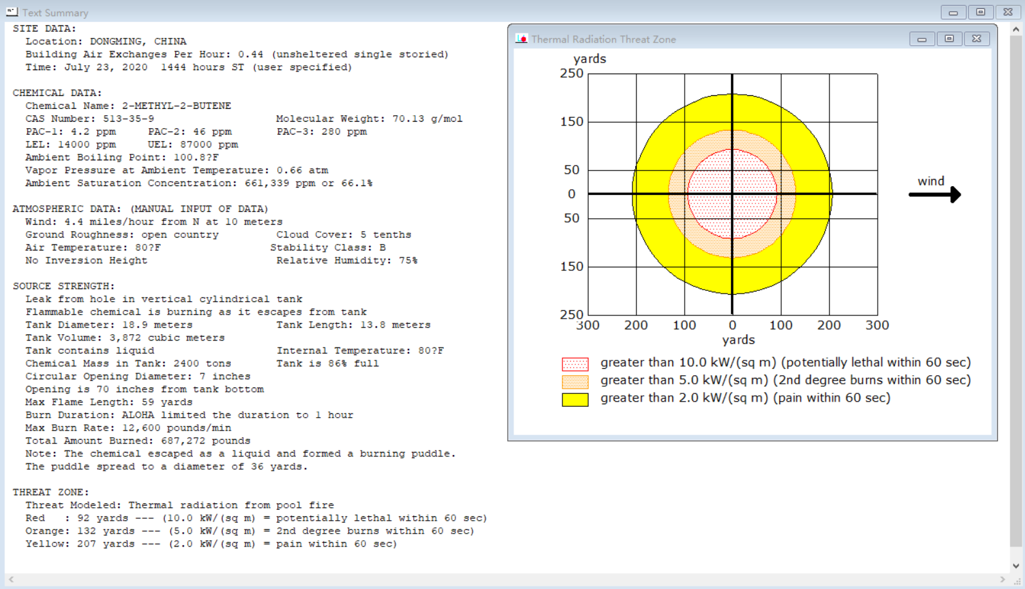
Task: Click 'Cloud Cover: 5 tenths' text
Action: (344, 234)
